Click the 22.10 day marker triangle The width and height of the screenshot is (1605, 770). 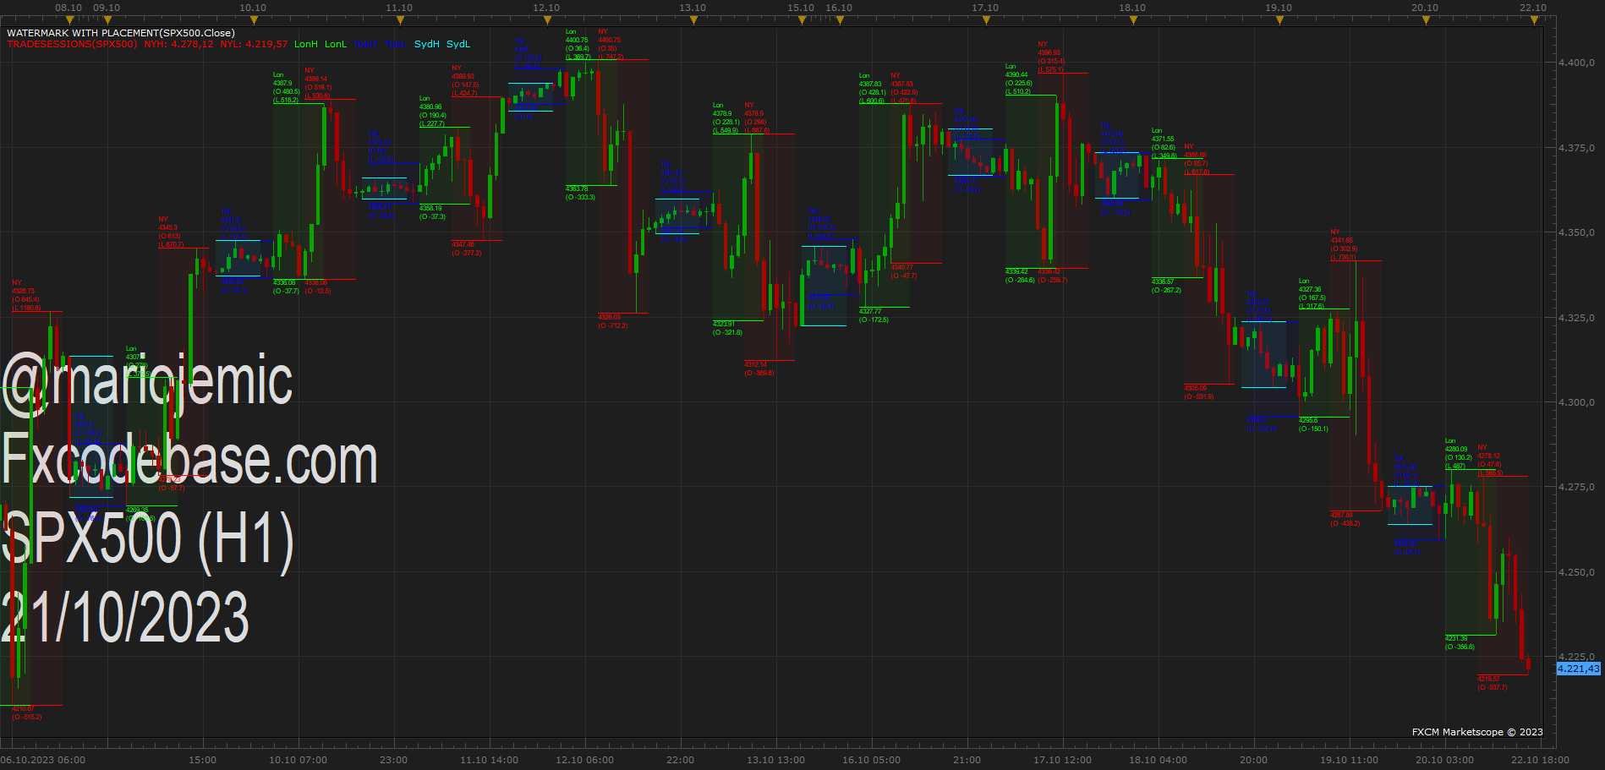[x=1534, y=20]
